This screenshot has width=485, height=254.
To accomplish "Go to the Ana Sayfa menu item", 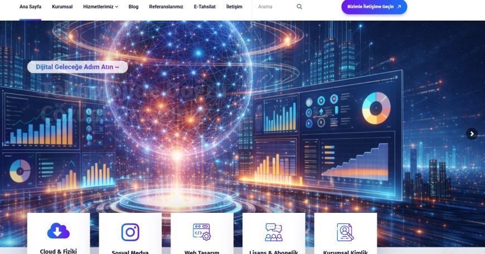I will [30, 7].
